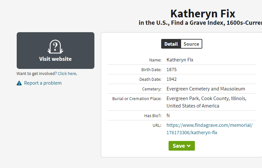The image size is (262, 168).
Task: Click the Evergreen Park, Cook County burial place
Action: point(206,102)
